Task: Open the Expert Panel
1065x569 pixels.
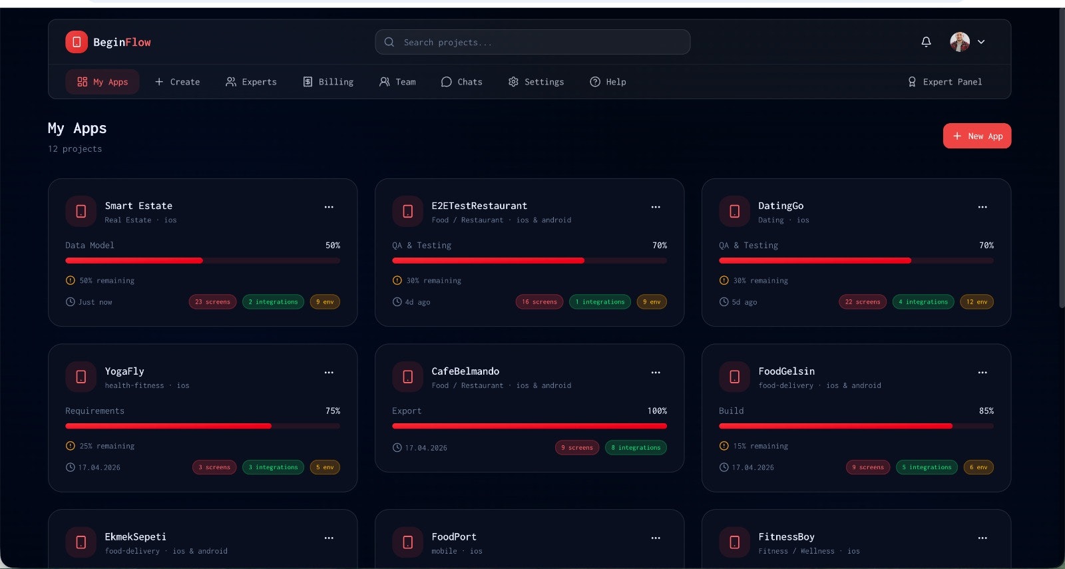Action: 945,82
